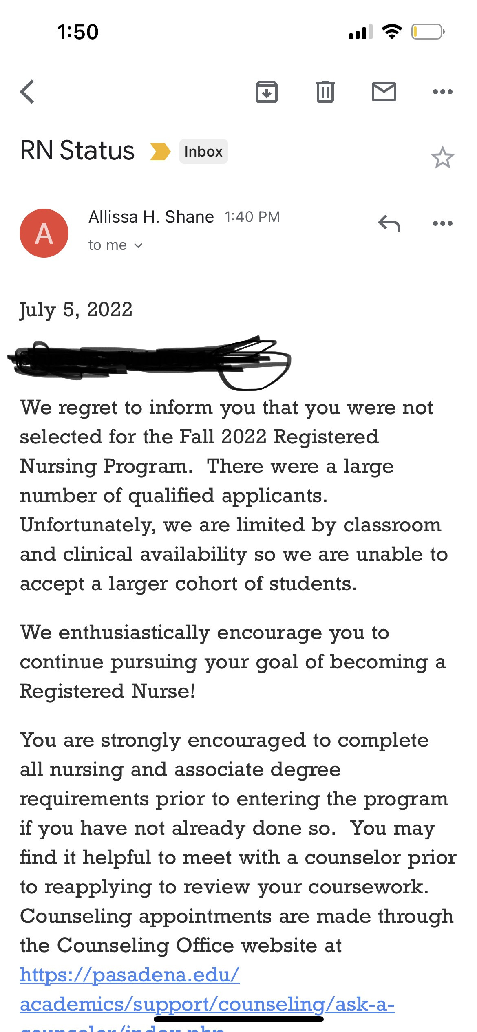The width and height of the screenshot is (477, 1032).
Task: Tap the 1:40 PM timestamp
Action: (x=252, y=217)
